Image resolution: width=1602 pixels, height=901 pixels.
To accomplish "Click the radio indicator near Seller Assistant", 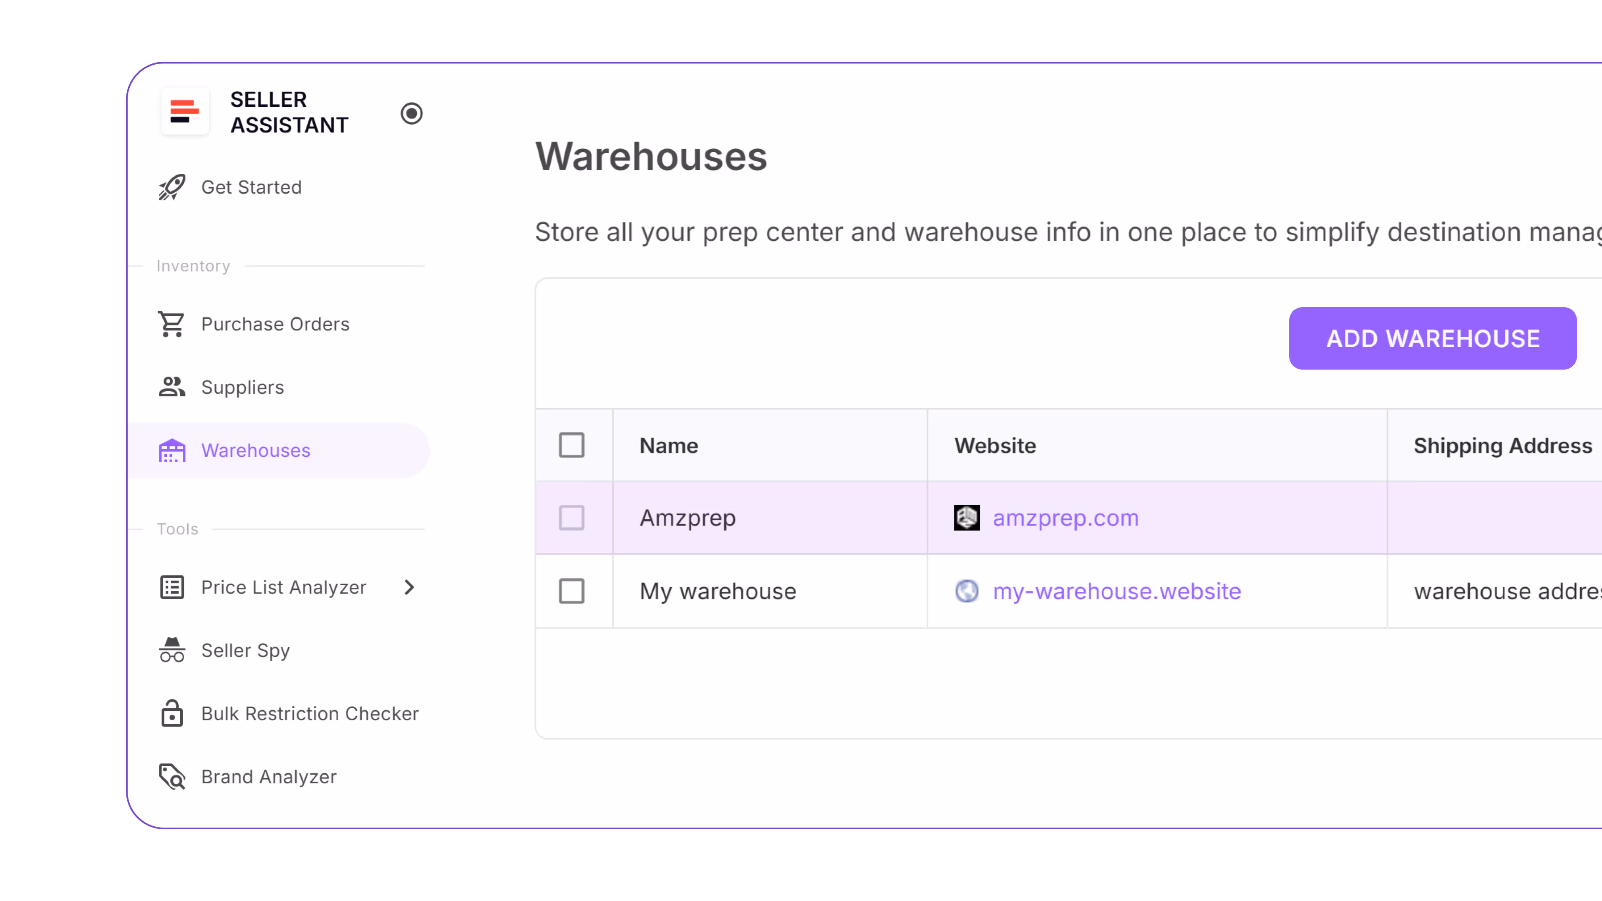I will tap(412, 113).
